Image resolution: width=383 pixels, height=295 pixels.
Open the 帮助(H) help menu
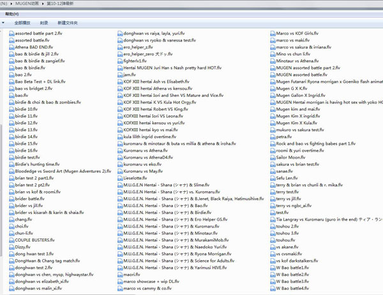coord(12,14)
